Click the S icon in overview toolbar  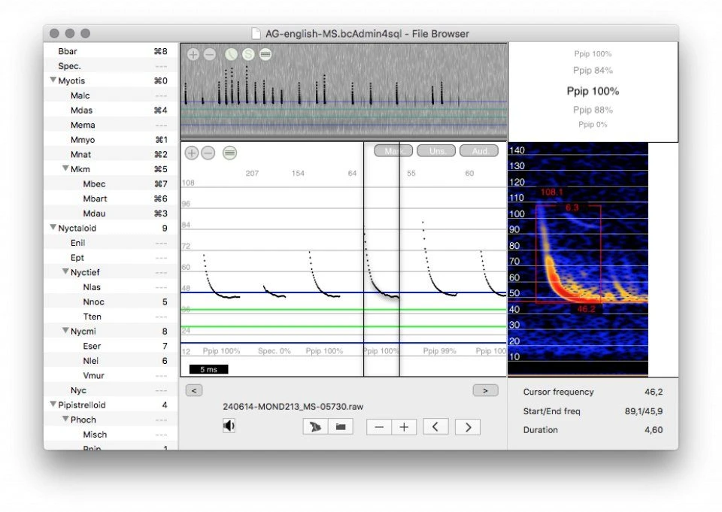click(x=248, y=54)
